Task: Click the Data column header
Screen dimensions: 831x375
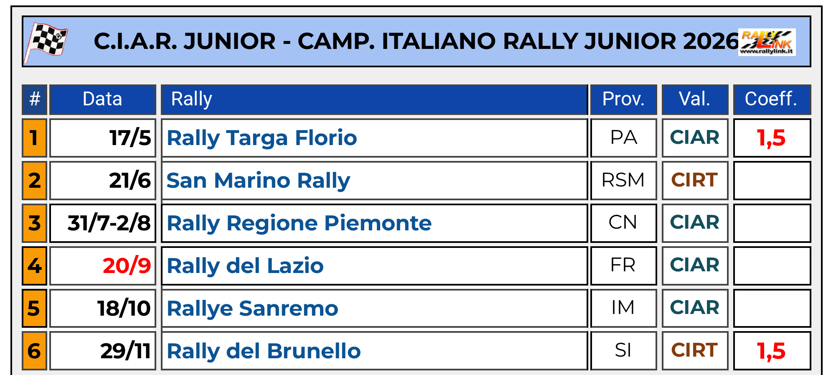Action: [102, 99]
